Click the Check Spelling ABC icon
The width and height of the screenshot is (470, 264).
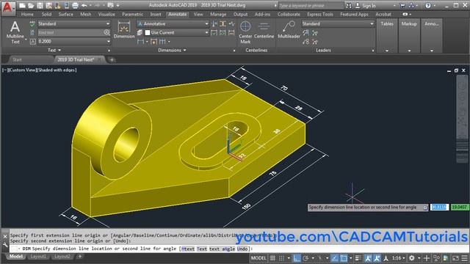click(32, 23)
